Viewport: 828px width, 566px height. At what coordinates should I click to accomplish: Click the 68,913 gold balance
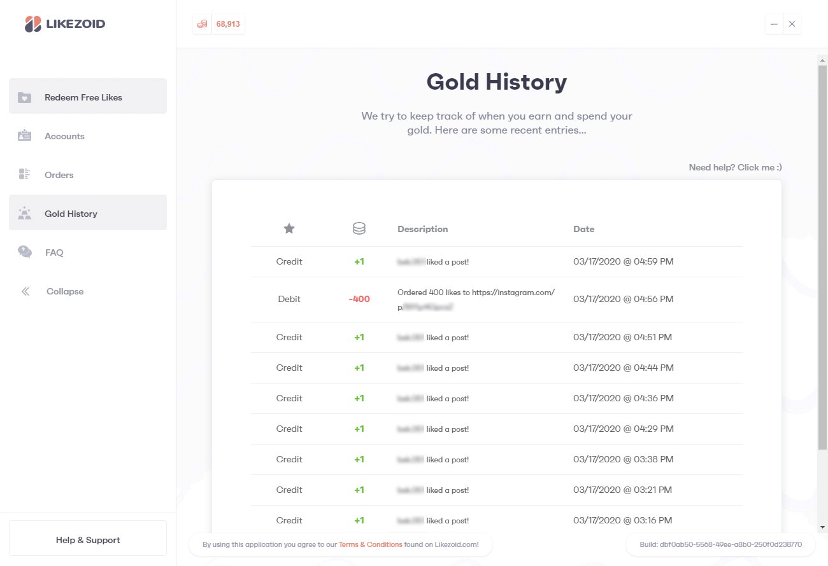[x=229, y=24]
